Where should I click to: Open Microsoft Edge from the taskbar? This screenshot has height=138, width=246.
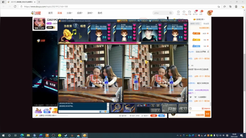pyautogui.click(x=22, y=135)
